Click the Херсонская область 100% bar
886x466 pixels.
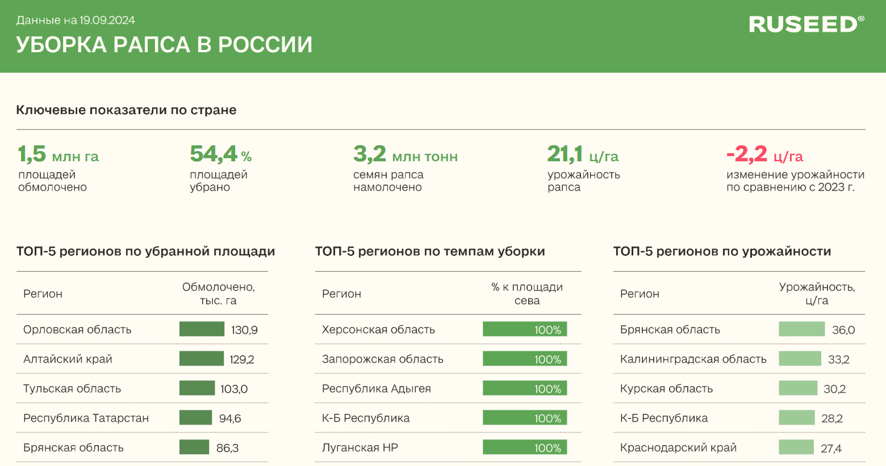[524, 329]
